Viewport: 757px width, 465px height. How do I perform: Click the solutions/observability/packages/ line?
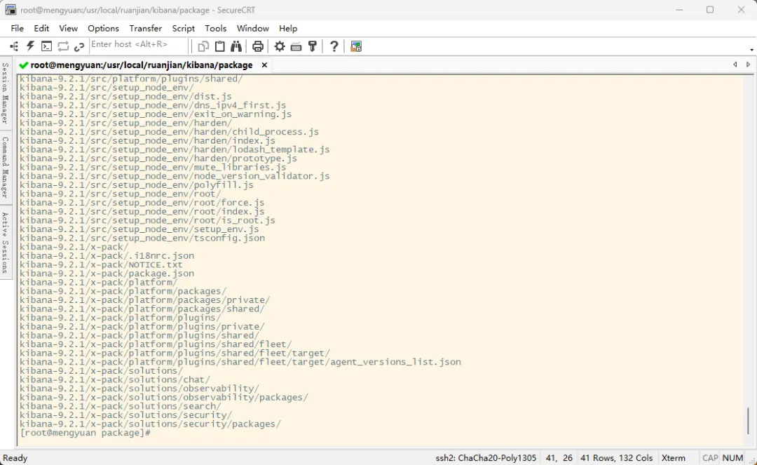click(x=163, y=398)
